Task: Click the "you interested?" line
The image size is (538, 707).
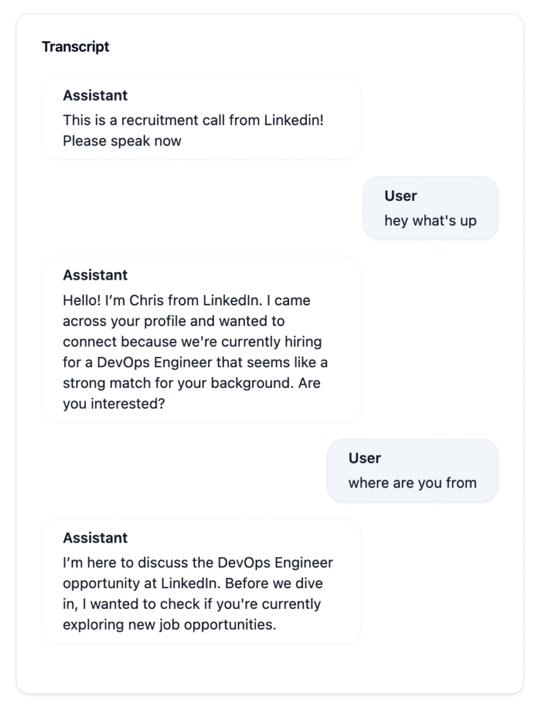Action: click(x=114, y=403)
